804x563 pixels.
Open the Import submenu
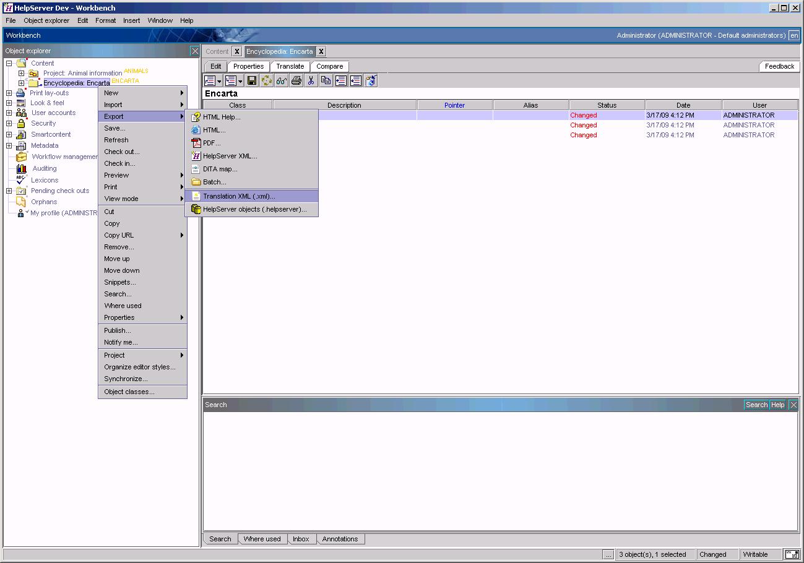(142, 105)
